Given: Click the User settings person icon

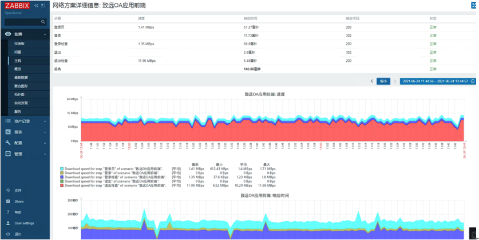Looking at the screenshot, I should (x=8, y=223).
